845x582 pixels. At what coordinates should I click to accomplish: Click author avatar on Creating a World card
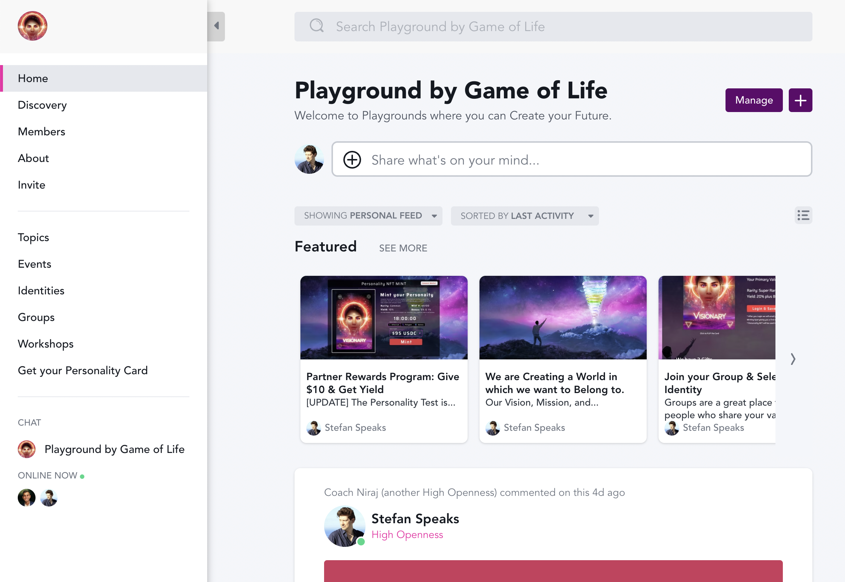(492, 428)
